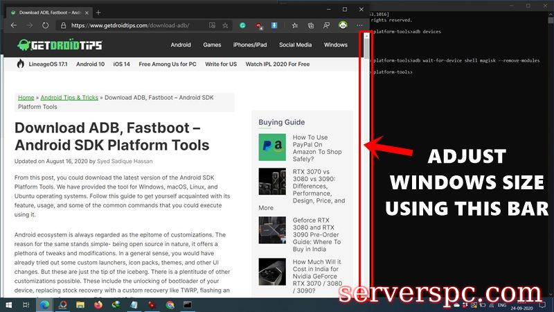Click the panda profile avatar
The height and width of the screenshot is (312, 554).
tap(343, 25)
